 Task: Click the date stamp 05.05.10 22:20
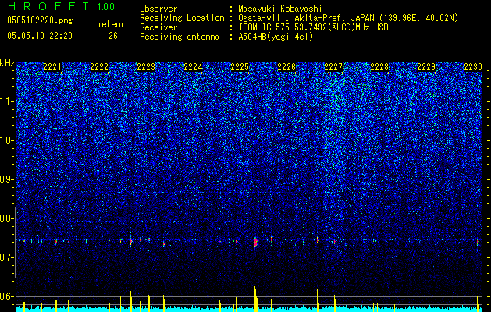tap(40, 36)
